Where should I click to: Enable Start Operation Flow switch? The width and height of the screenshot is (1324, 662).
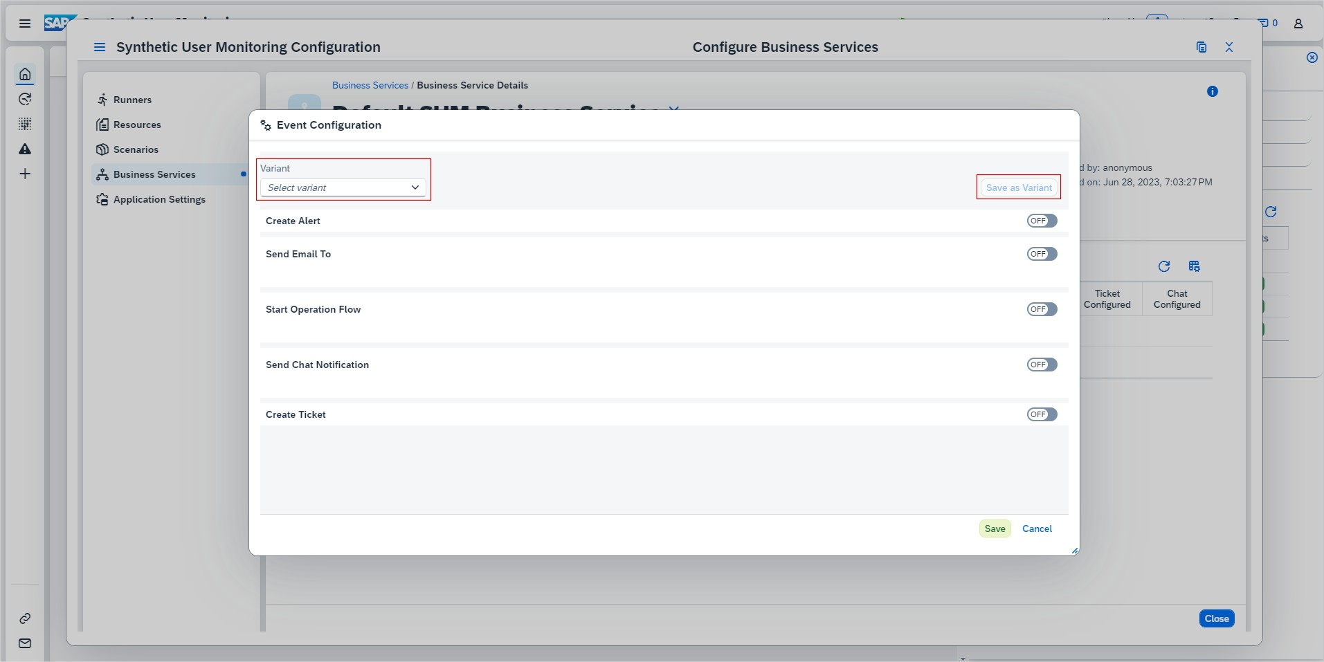point(1042,309)
